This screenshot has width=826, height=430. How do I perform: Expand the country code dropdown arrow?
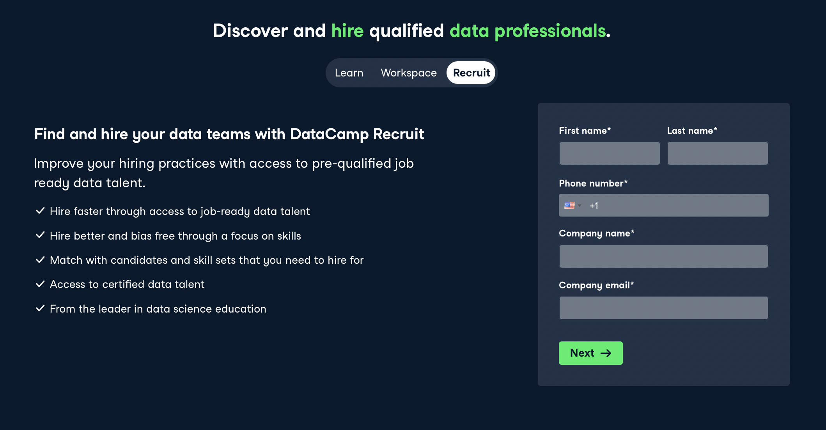[x=580, y=206]
